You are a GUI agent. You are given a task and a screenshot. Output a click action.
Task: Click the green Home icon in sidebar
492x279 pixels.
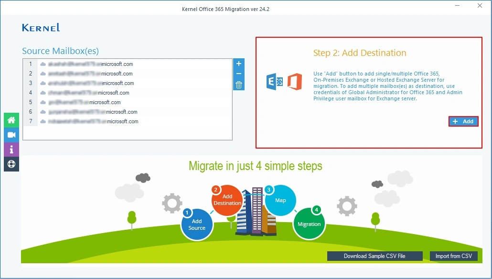11,120
